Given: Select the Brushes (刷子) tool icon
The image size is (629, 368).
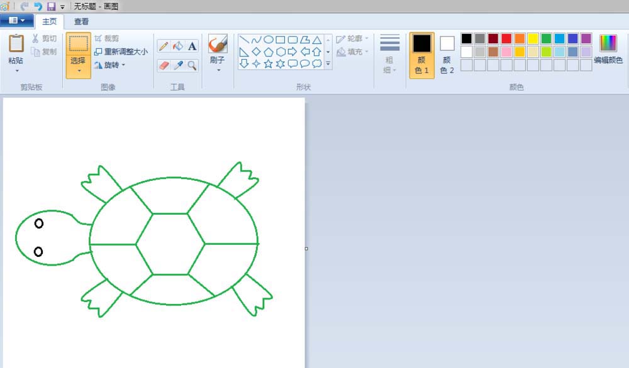Looking at the screenshot, I should 218,44.
